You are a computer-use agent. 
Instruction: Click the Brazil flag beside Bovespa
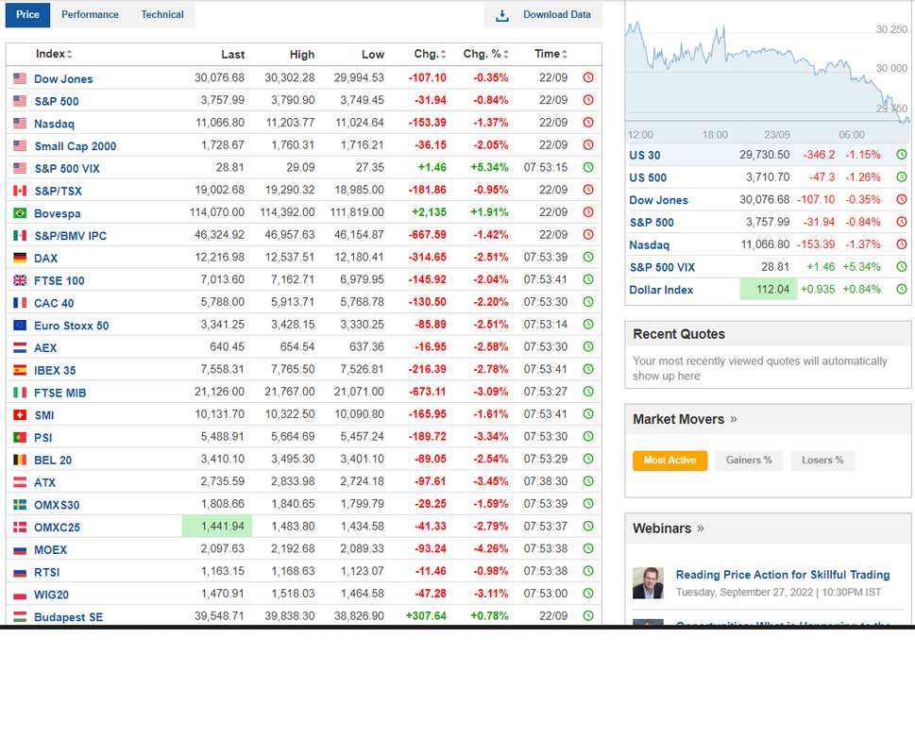20,212
